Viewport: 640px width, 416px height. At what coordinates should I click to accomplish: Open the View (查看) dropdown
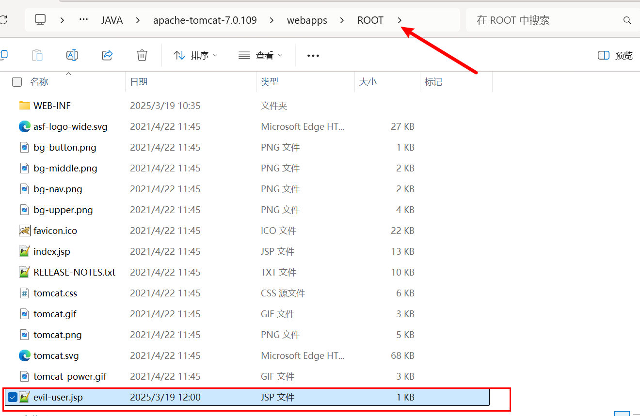pos(260,55)
